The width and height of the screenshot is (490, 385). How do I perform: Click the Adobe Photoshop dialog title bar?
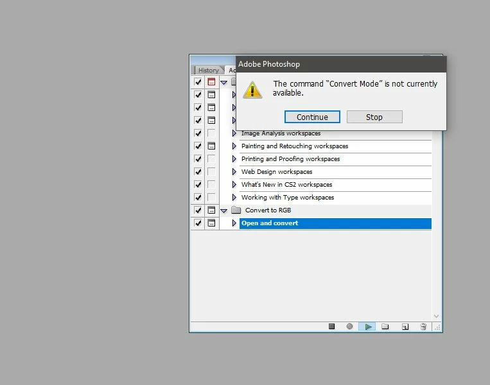tap(341, 64)
